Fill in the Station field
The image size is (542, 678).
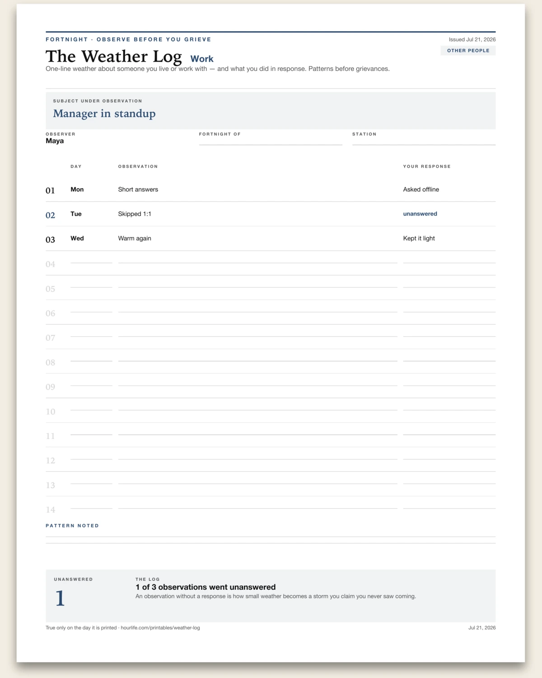point(424,141)
